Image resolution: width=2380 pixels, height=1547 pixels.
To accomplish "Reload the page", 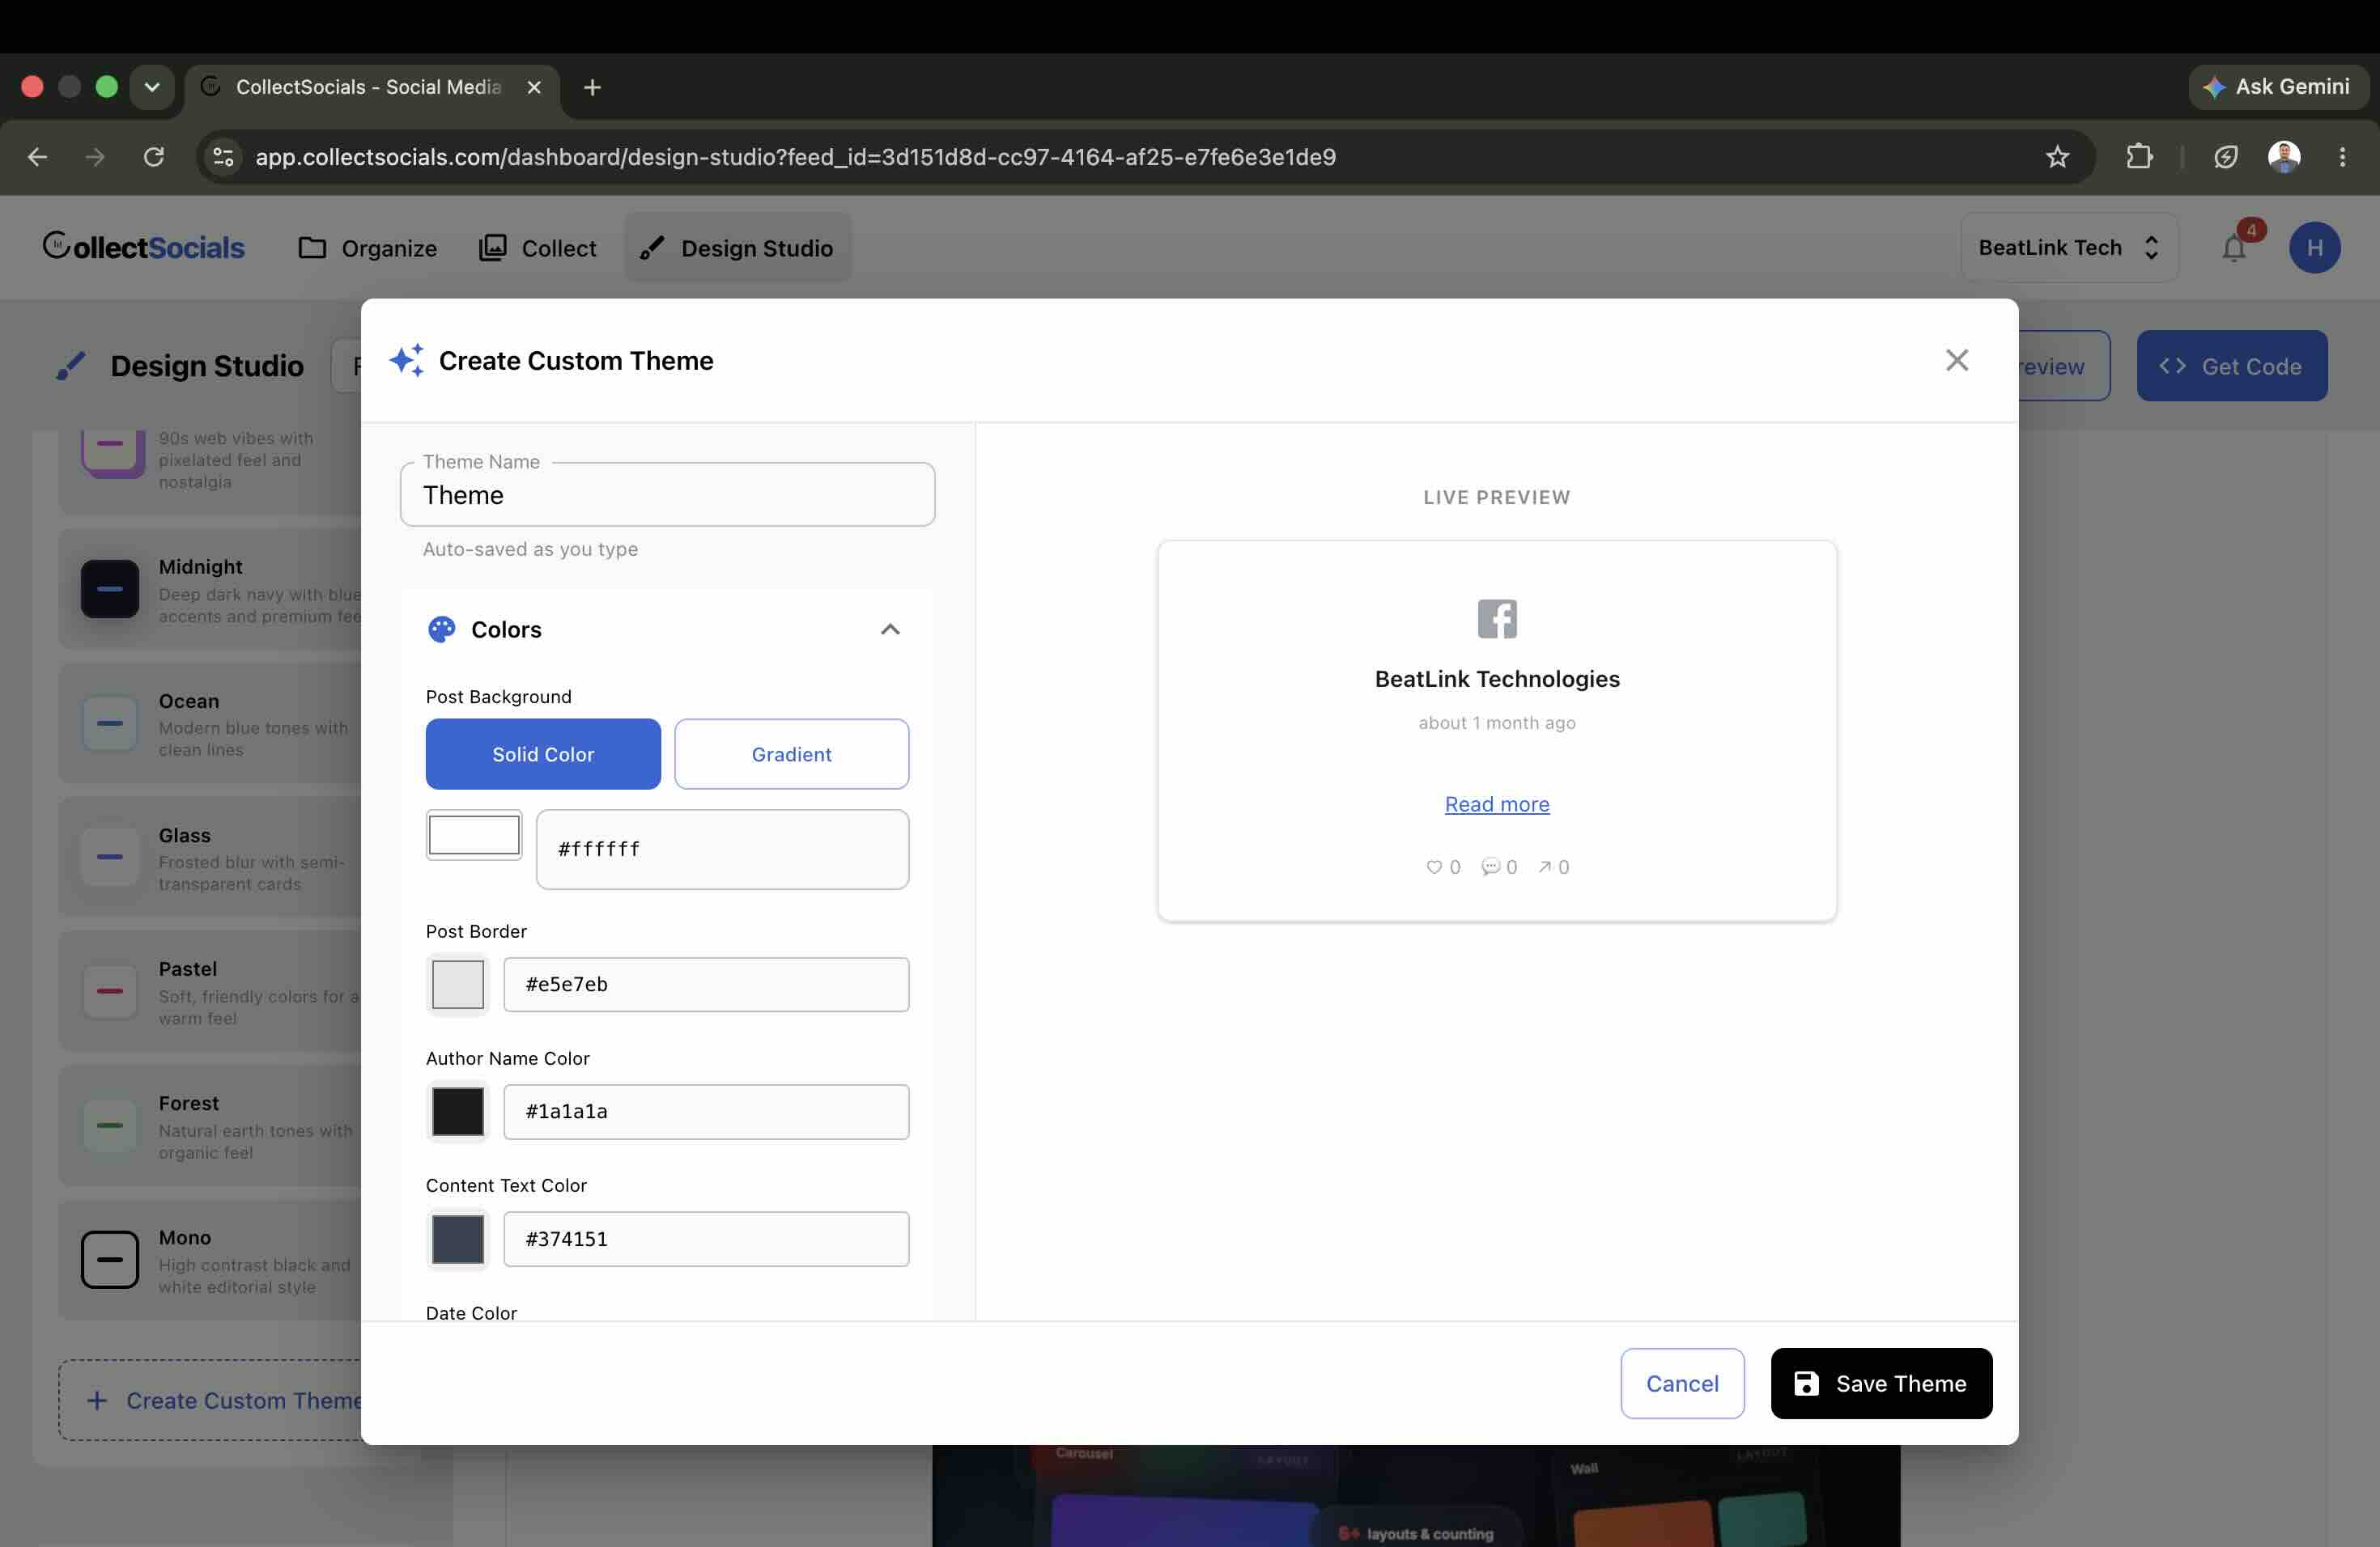I will pyautogui.click(x=153, y=157).
